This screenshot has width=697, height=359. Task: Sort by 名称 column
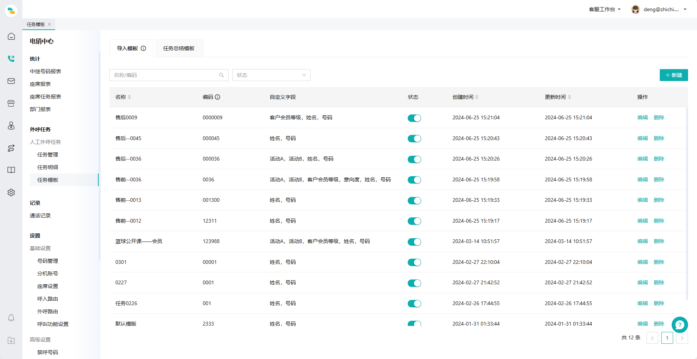click(129, 97)
